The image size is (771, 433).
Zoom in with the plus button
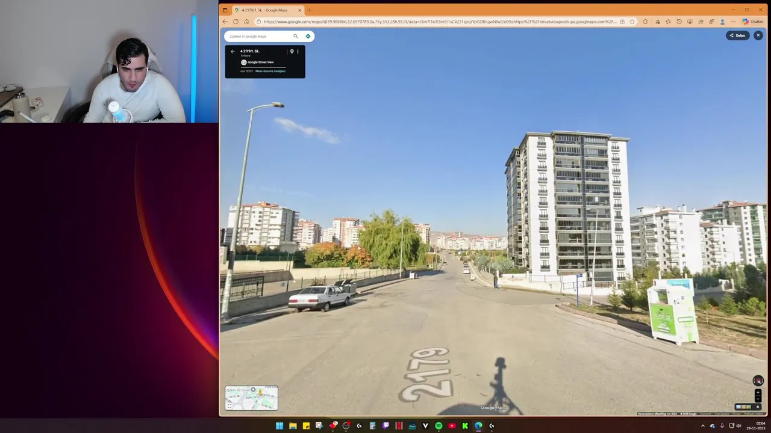[758, 392]
